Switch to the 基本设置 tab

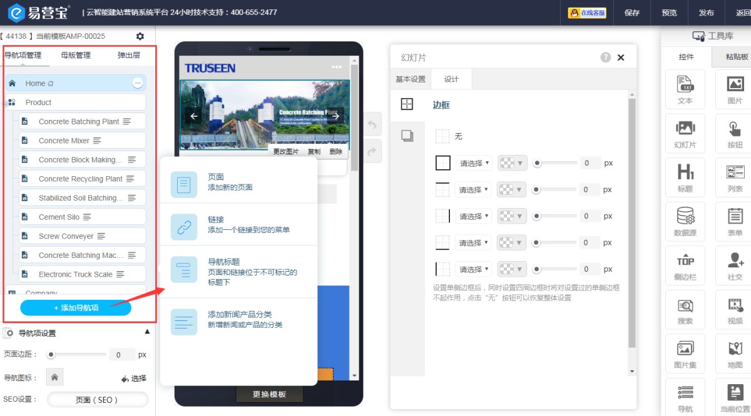(411, 79)
